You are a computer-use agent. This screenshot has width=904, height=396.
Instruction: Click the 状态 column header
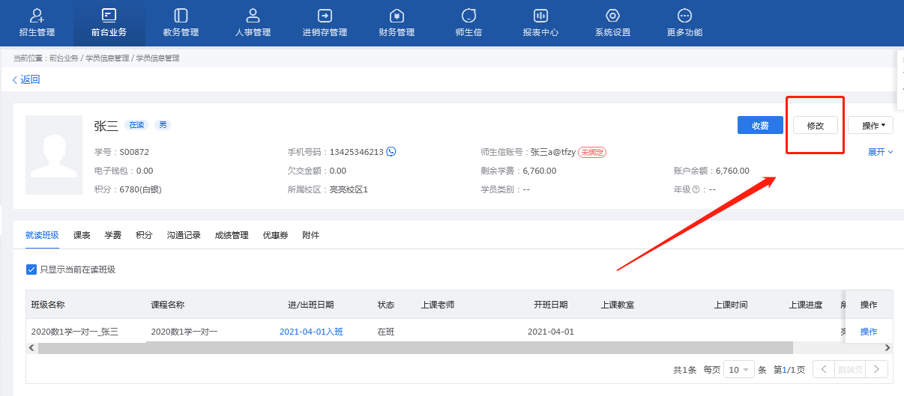tap(386, 305)
